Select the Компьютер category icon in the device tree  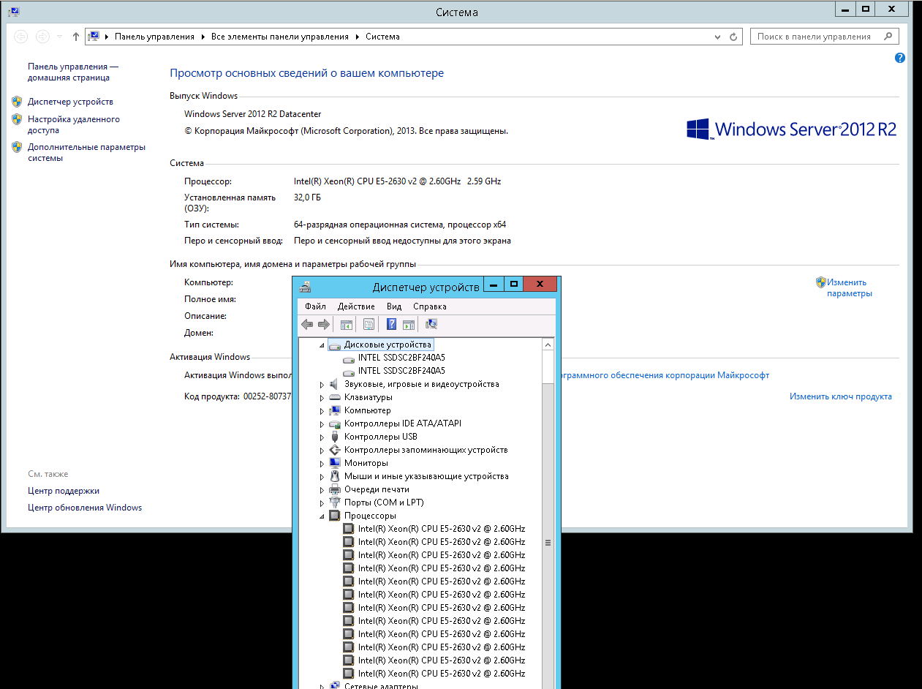(335, 410)
